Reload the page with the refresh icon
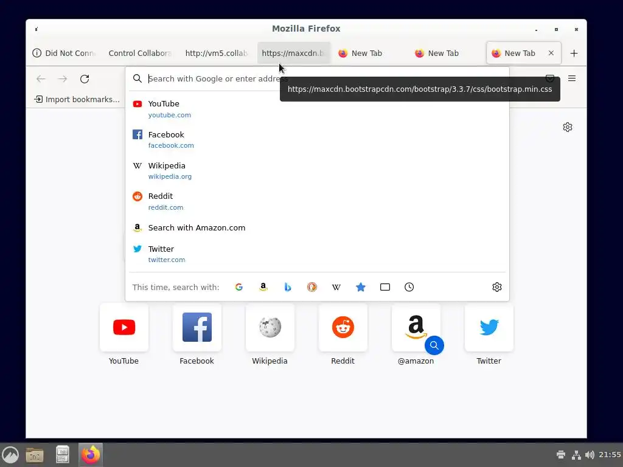The image size is (623, 467). [x=84, y=78]
